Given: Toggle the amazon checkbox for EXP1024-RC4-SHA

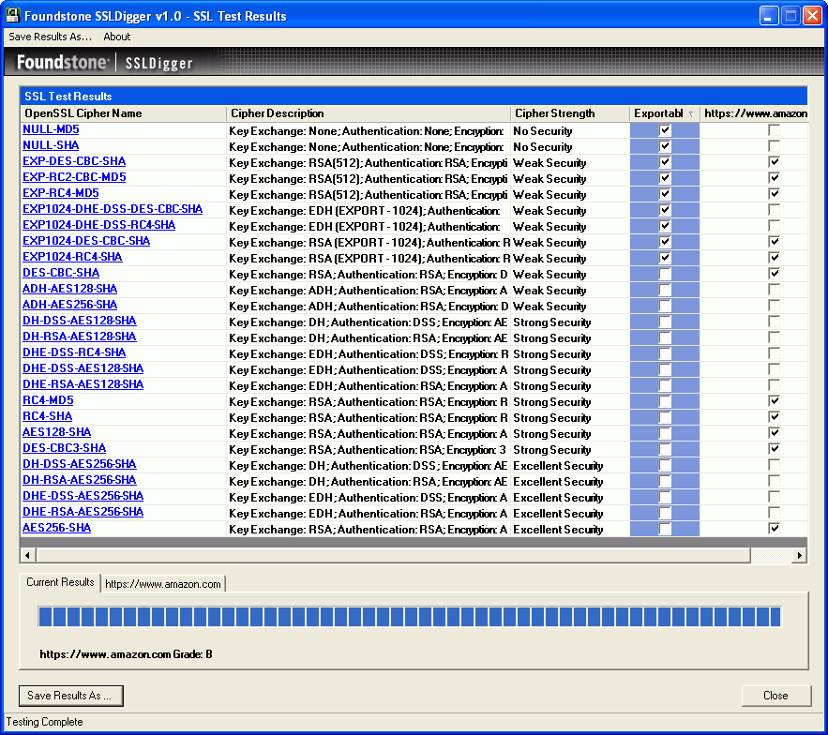Looking at the screenshot, I should [774, 257].
